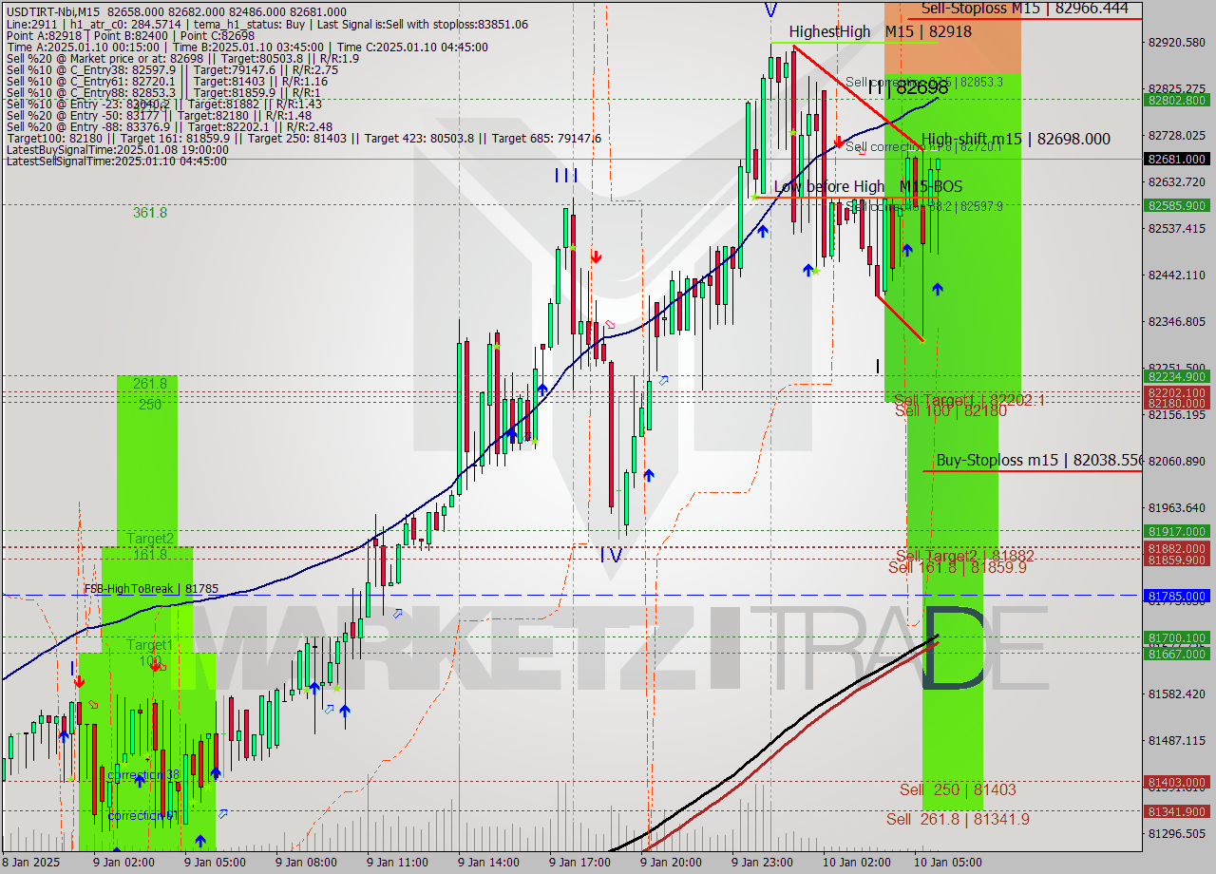Click the blue wave 'I V' label
1216x874 pixels.
pos(611,554)
